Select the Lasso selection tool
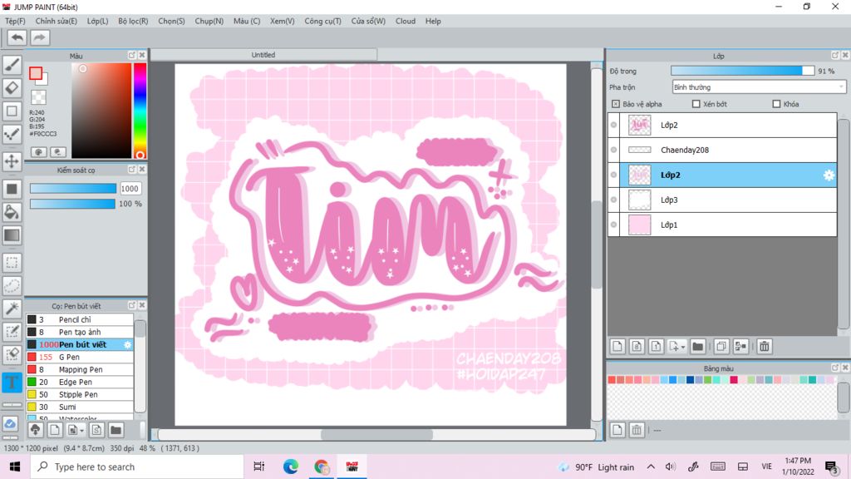Screen dimensions: 851x479 point(12,285)
